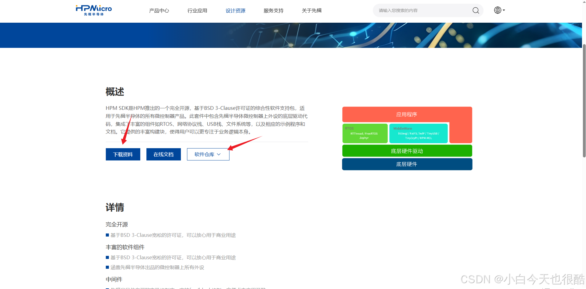The width and height of the screenshot is (586, 289).
Task: Click the page vertical scrollbar
Action: [584, 101]
